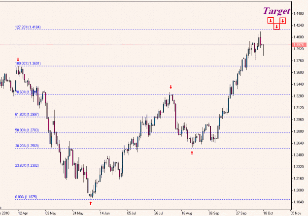
Task: Click the 1.3280 price axis label
Action: [x=299, y=96]
